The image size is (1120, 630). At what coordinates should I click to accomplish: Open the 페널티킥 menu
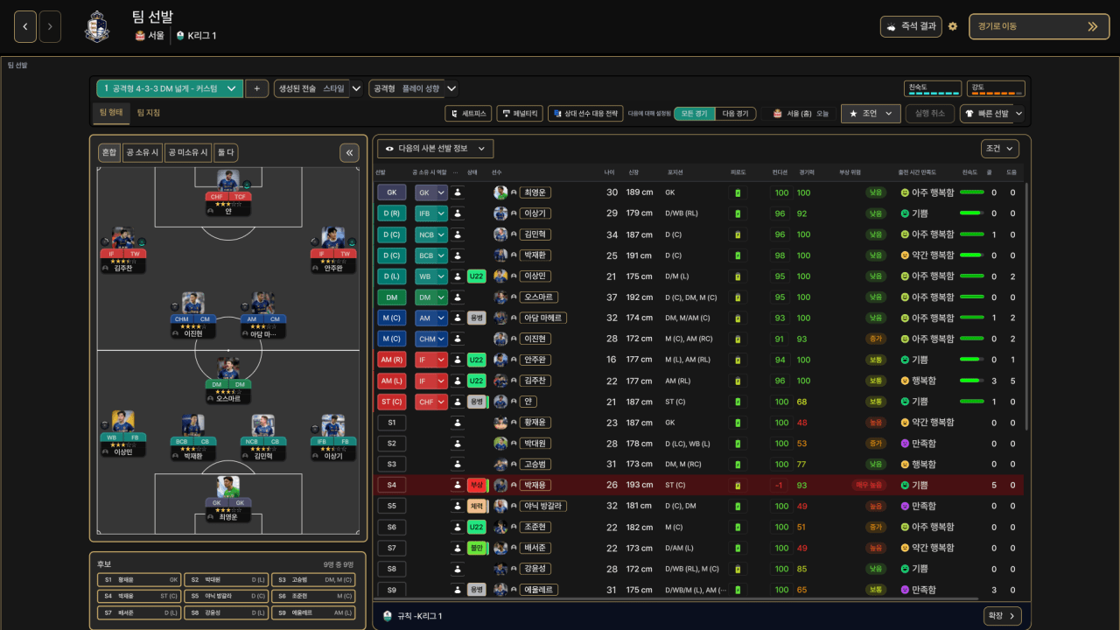click(x=520, y=114)
